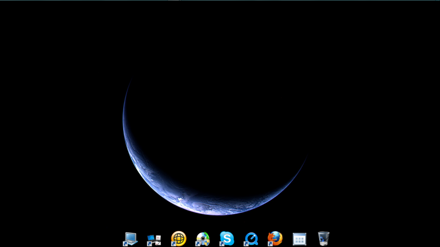440x247 pixels.
Task: Click shortcut arrow on Skype icon
Action: 222,244
